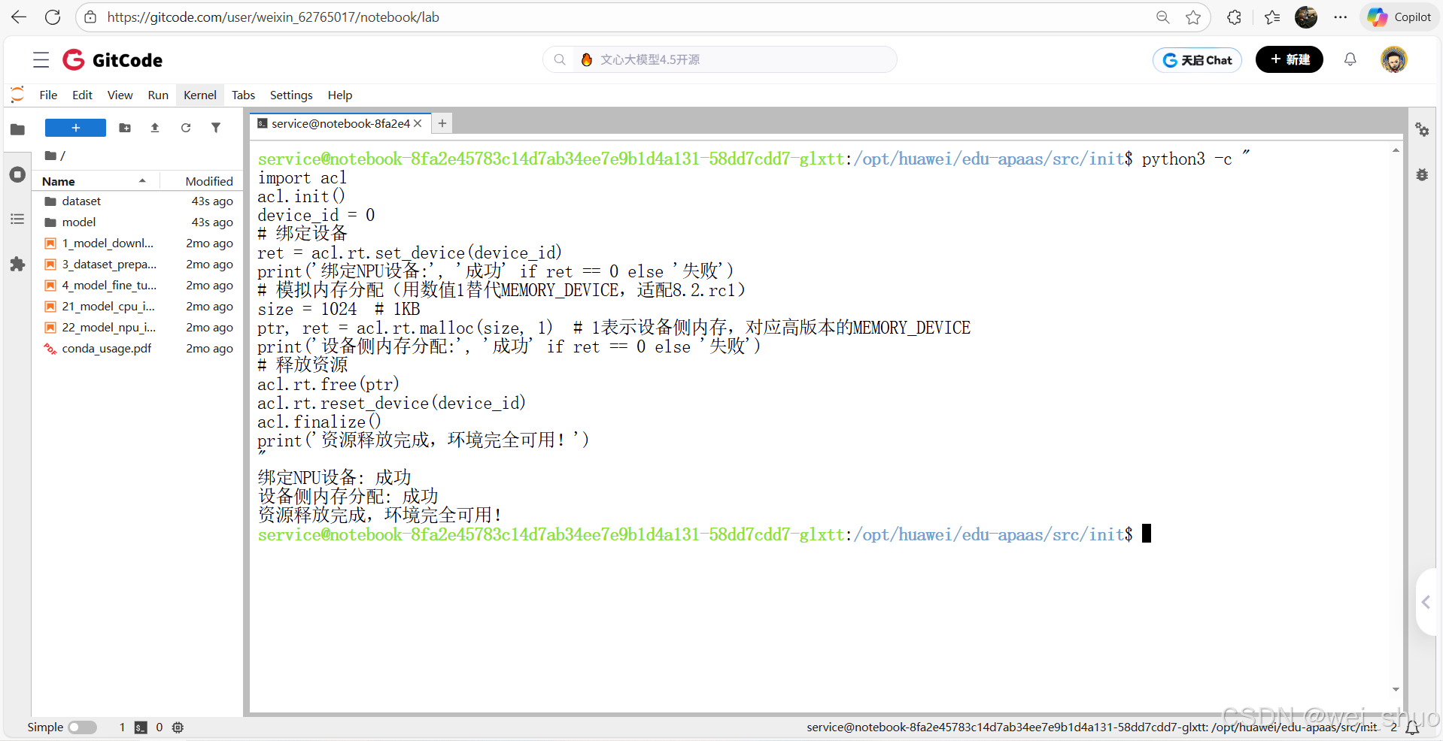Go back using browser back arrow

19,17
